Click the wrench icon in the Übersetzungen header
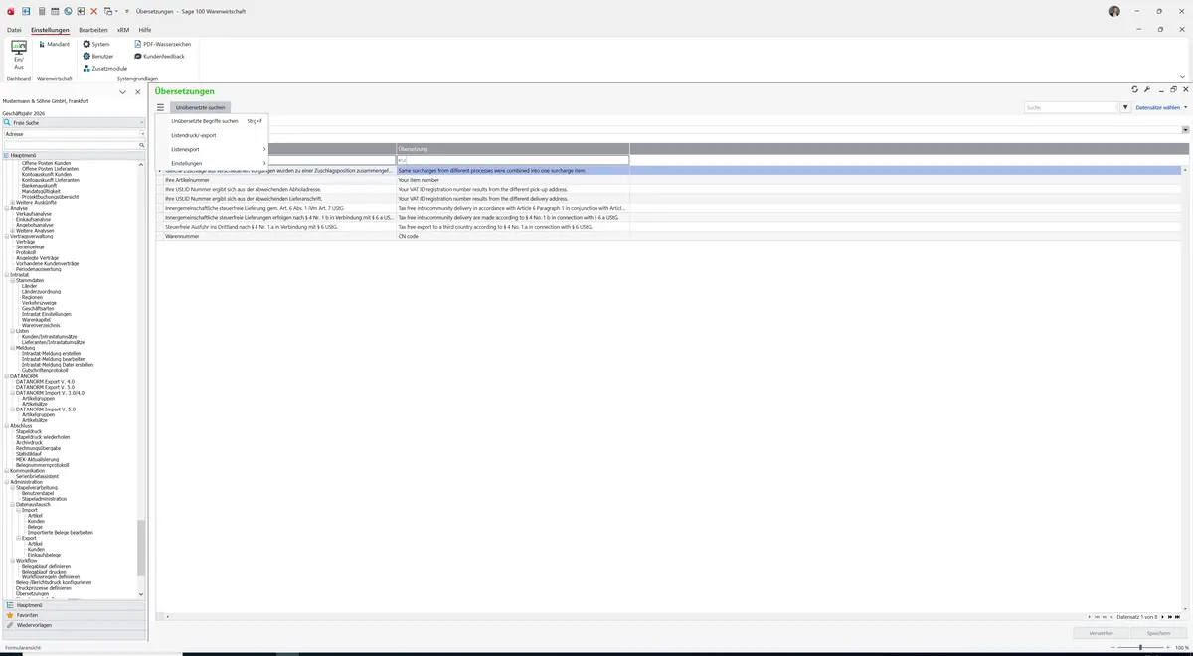 (1147, 90)
